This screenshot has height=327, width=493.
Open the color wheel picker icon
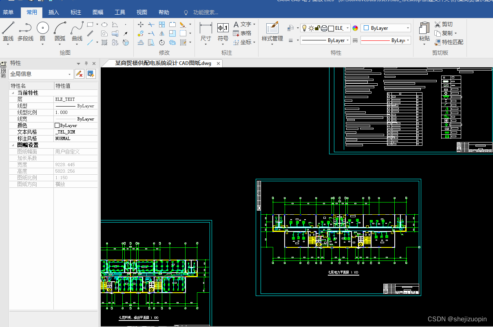click(355, 28)
